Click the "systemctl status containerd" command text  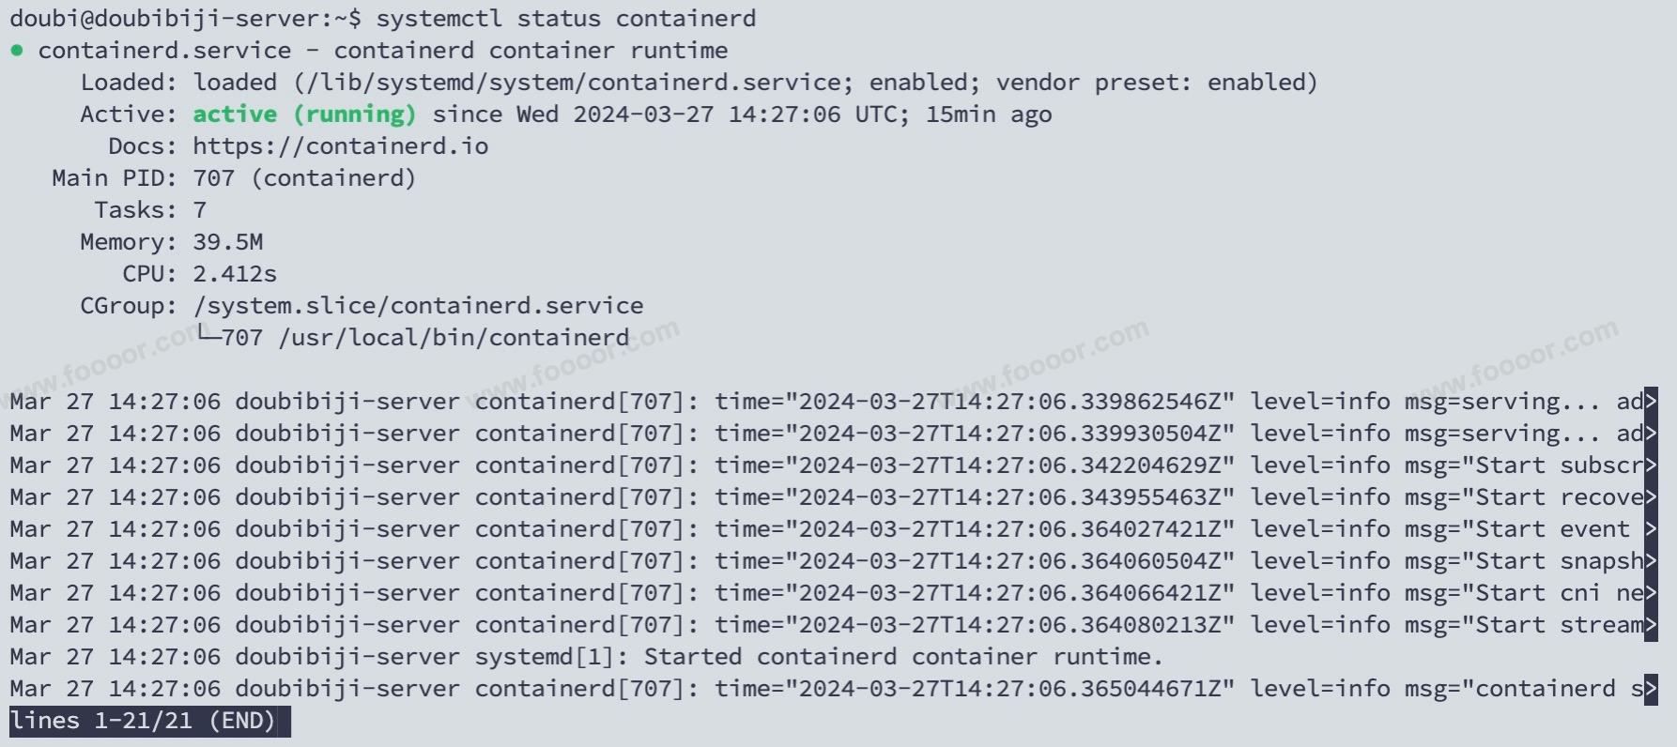565,19
